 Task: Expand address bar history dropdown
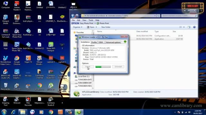coord(155,16)
